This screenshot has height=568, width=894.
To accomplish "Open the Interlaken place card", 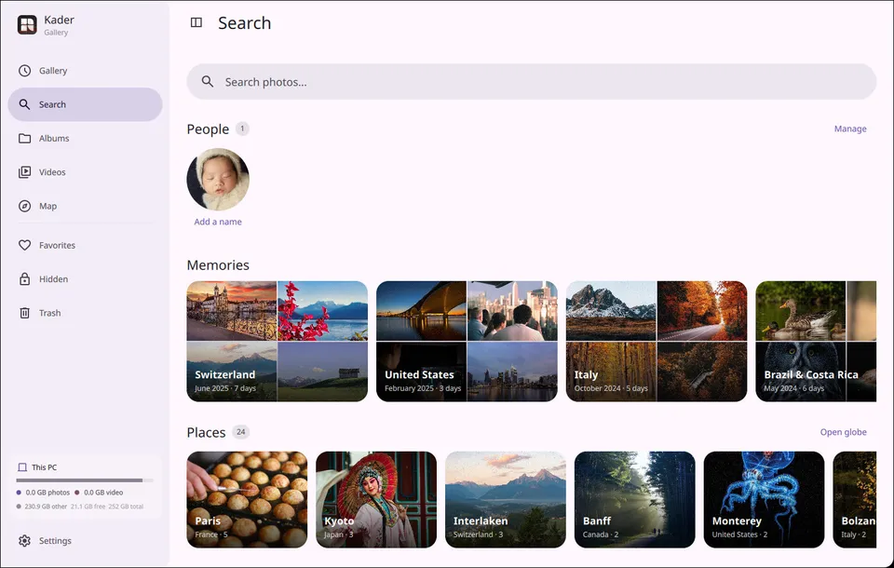I will (506, 500).
